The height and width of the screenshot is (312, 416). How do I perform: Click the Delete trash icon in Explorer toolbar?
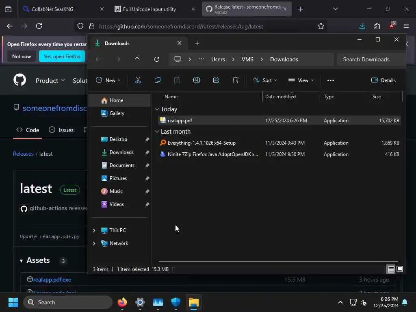click(236, 80)
